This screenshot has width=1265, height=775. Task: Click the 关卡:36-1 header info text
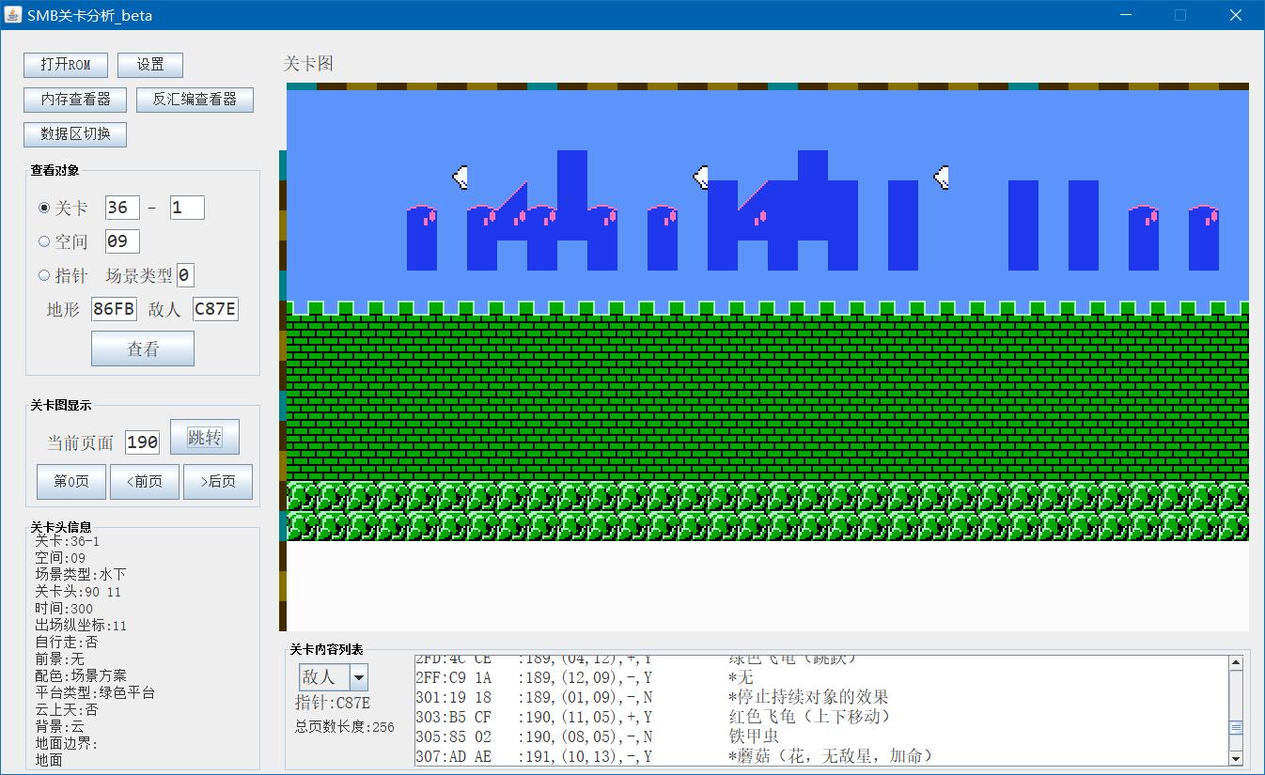(x=67, y=541)
